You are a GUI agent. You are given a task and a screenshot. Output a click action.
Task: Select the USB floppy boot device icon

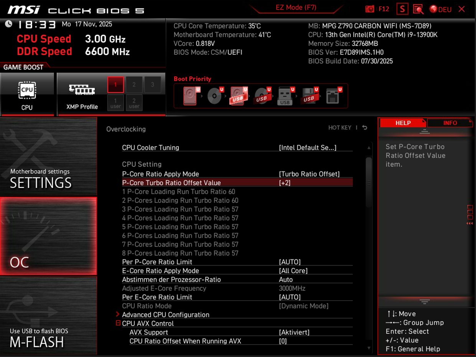pos(310,96)
